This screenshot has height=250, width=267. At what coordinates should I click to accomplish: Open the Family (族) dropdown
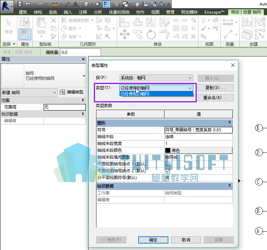click(156, 78)
